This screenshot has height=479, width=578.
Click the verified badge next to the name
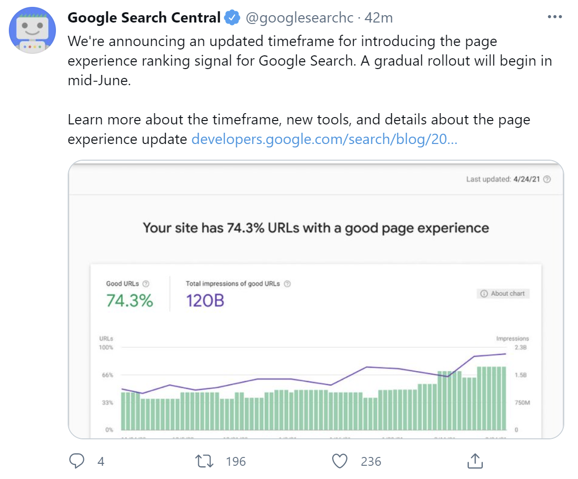pyautogui.click(x=233, y=17)
